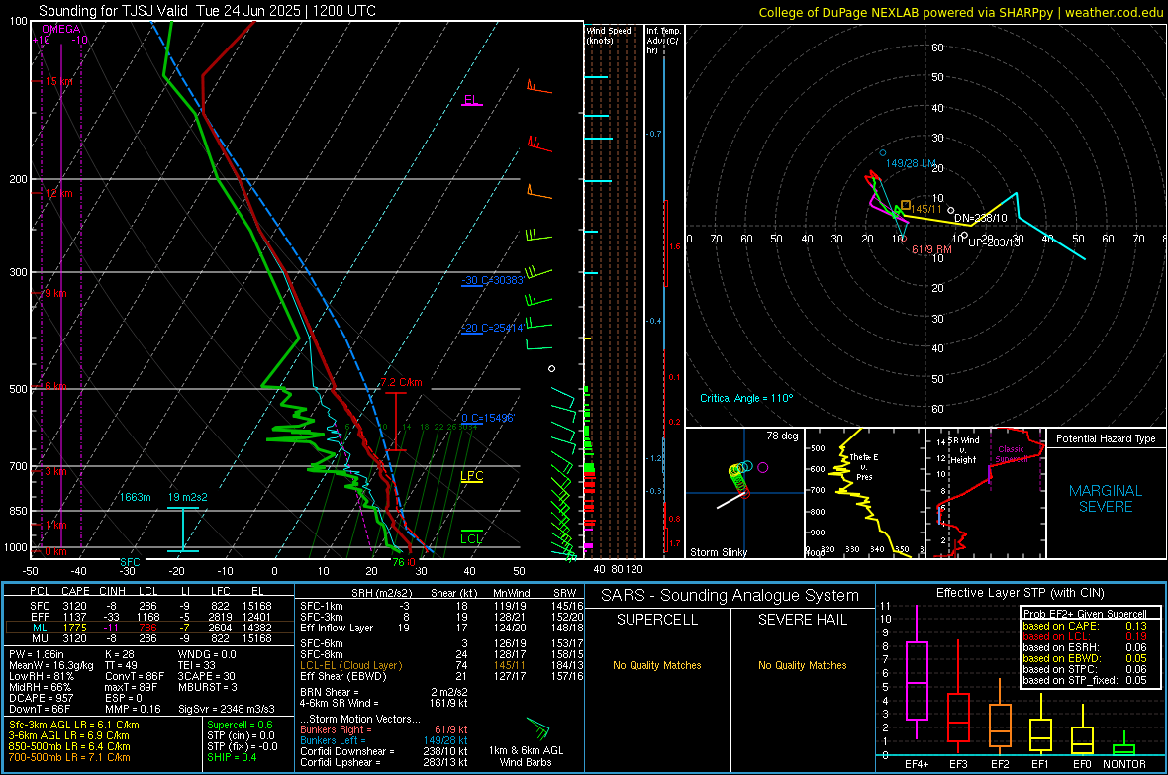Click the 'MARGINAL SEVERE' hazard text
1168x775 pixels.
point(1106,499)
